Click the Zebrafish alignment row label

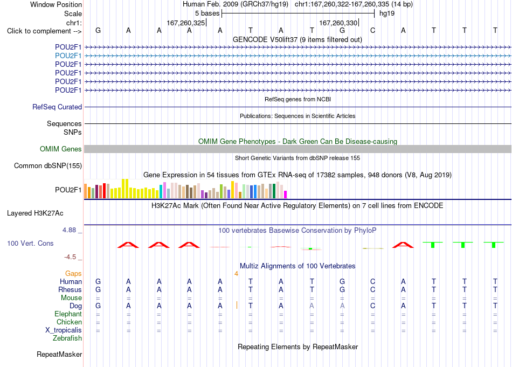click(67, 338)
